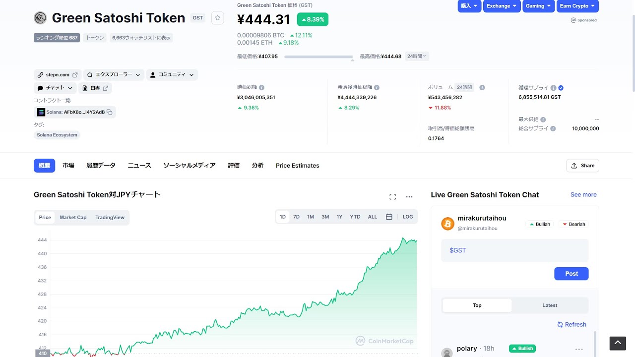Mark sentiment as Bullish
The image size is (635, 357).
click(x=539, y=224)
